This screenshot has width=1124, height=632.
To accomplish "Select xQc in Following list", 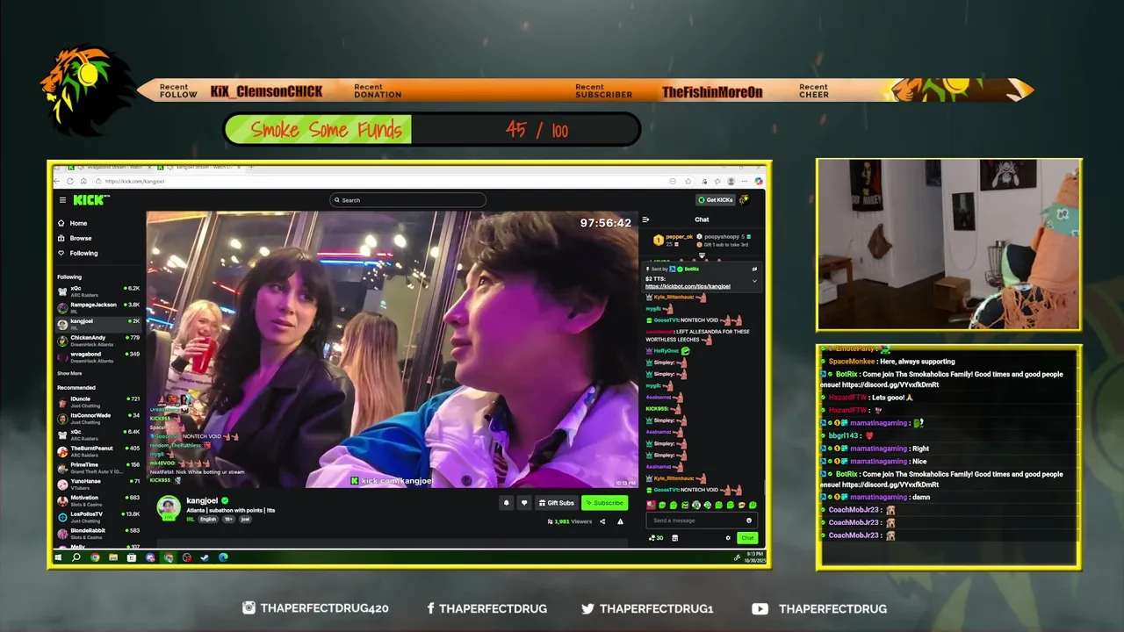I will click(x=99, y=291).
